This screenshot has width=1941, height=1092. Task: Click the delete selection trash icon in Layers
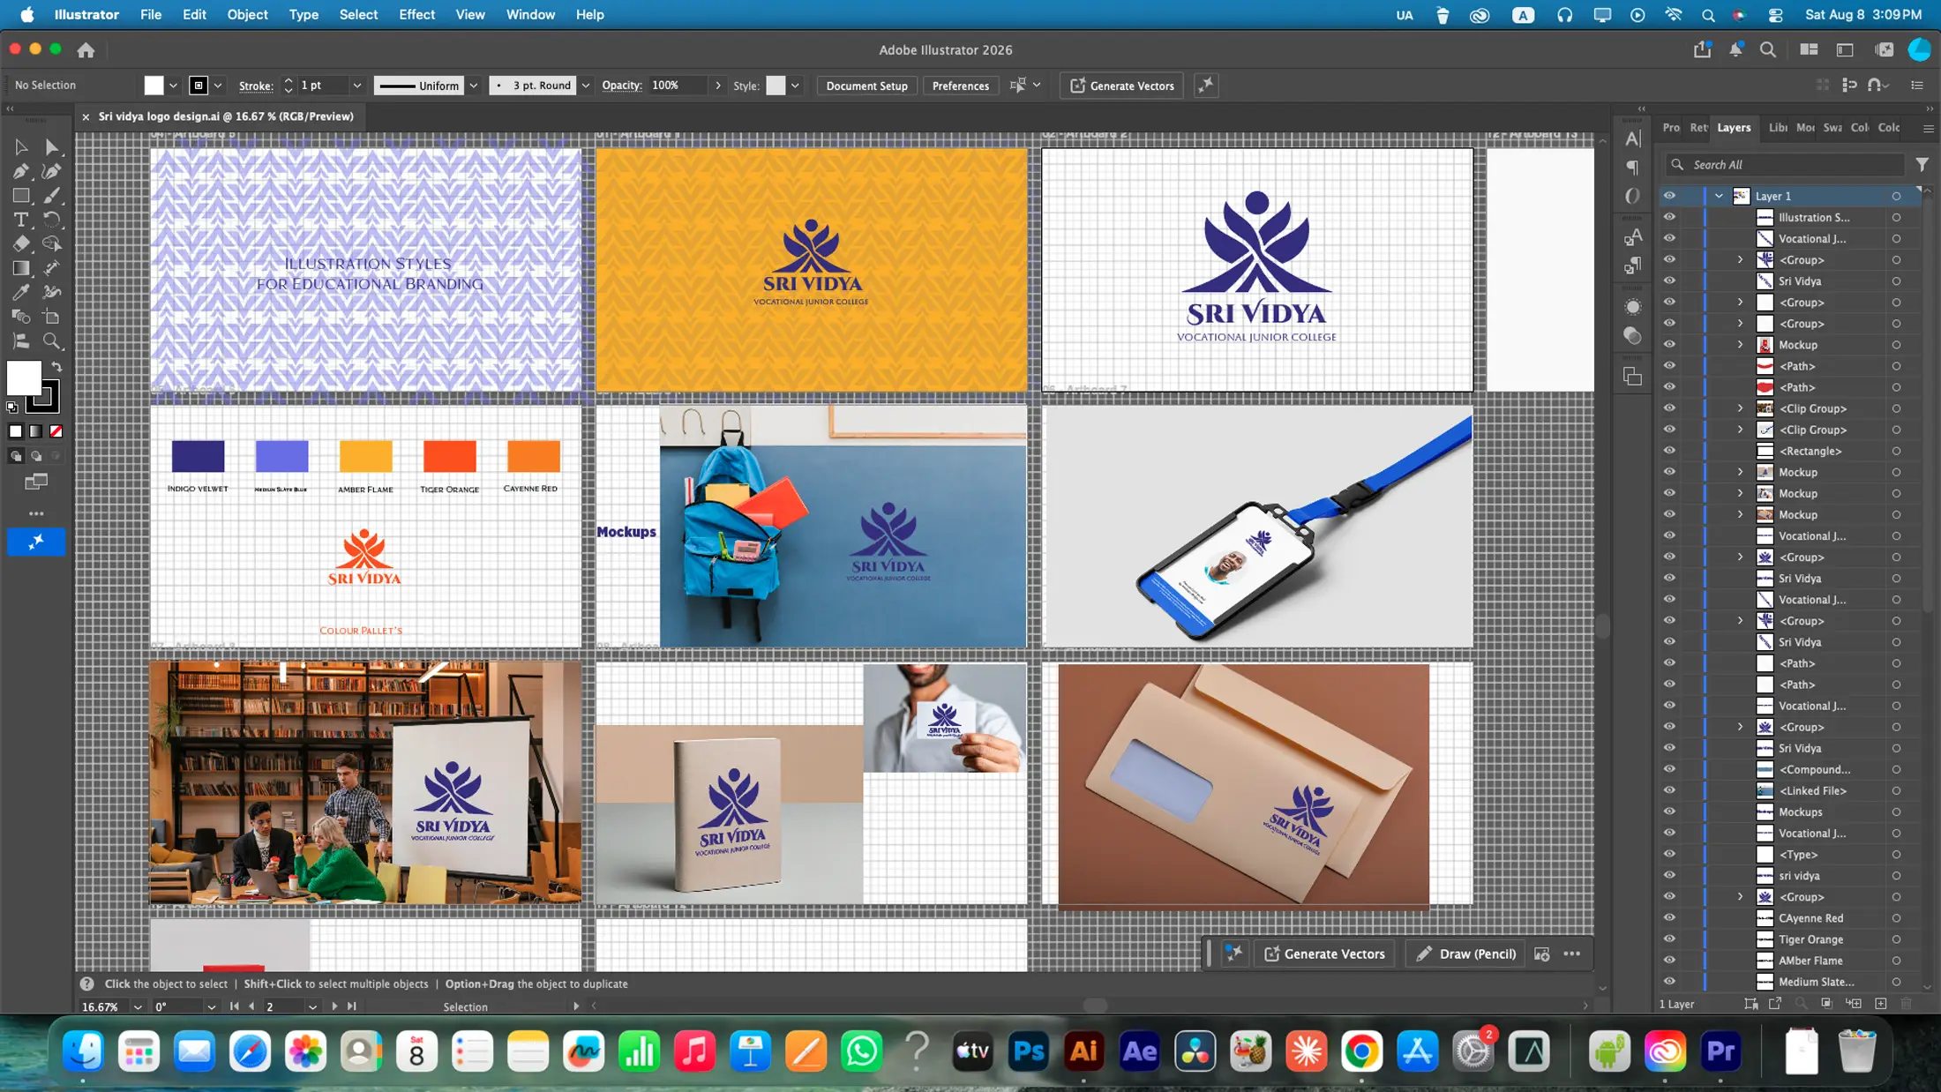point(1906,1004)
